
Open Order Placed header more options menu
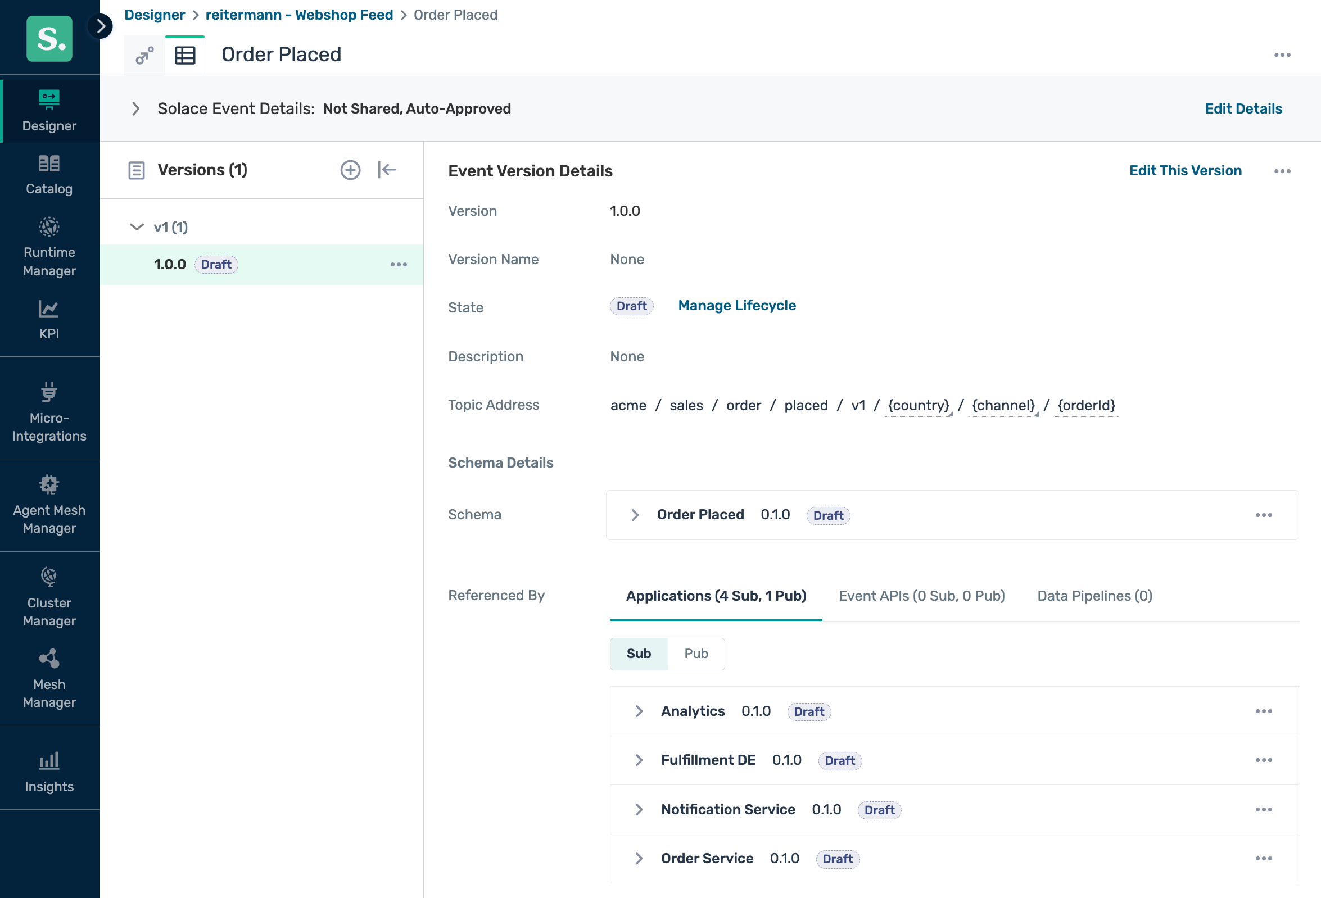[x=1282, y=55]
